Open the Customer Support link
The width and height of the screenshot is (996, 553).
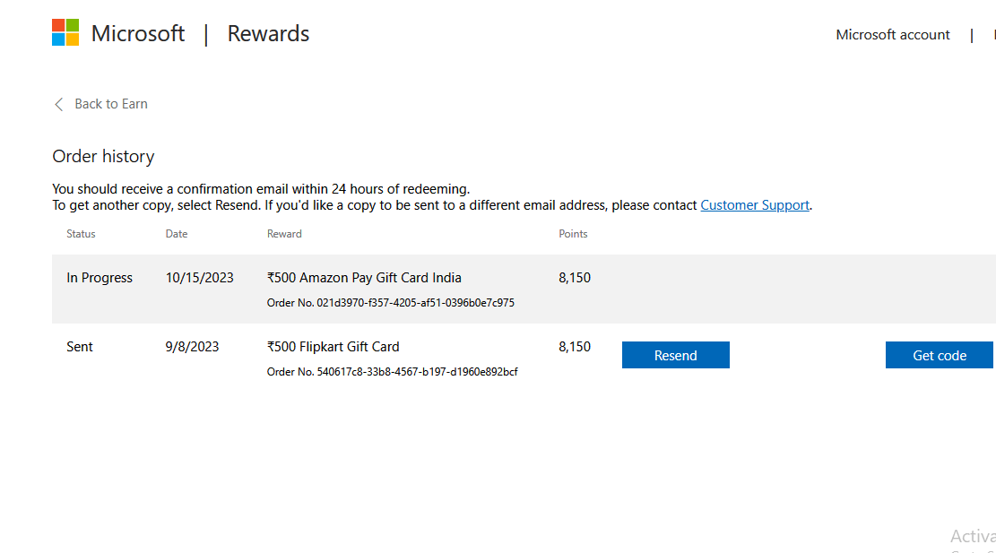coord(754,205)
